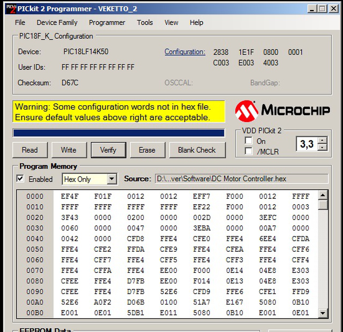Open the Tools menu
Screen dimensions: 343x332
click(145, 23)
